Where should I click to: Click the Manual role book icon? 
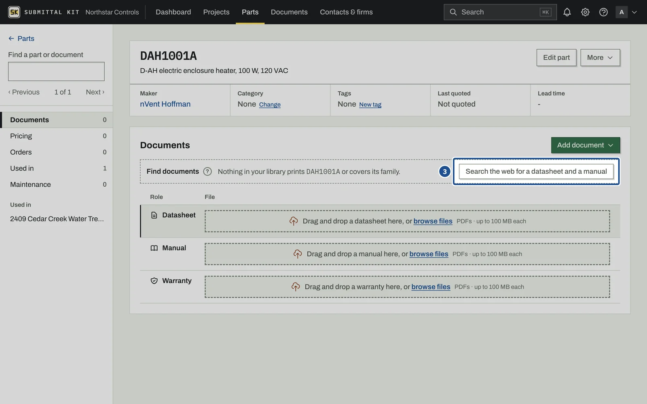click(x=154, y=248)
